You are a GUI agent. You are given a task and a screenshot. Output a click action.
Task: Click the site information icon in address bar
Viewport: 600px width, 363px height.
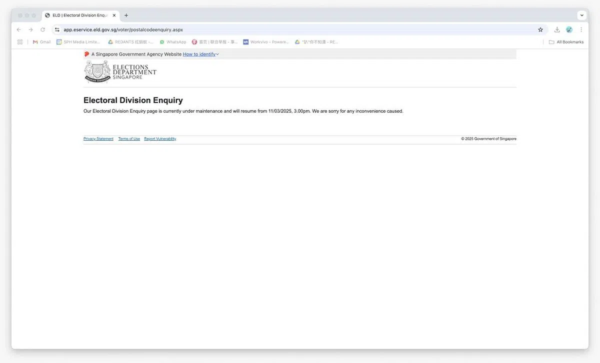[57, 30]
